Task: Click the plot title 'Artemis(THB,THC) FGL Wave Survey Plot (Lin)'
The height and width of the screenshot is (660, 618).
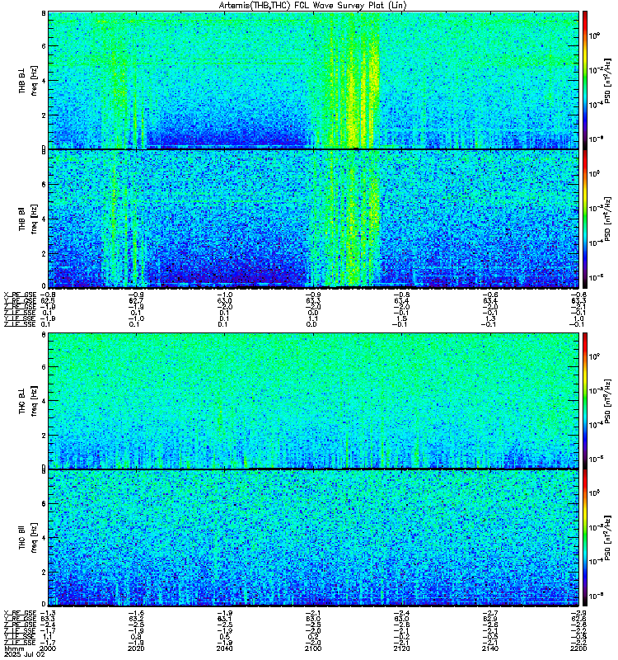Action: pyautogui.click(x=312, y=6)
